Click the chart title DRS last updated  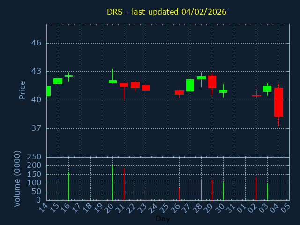coord(166,12)
